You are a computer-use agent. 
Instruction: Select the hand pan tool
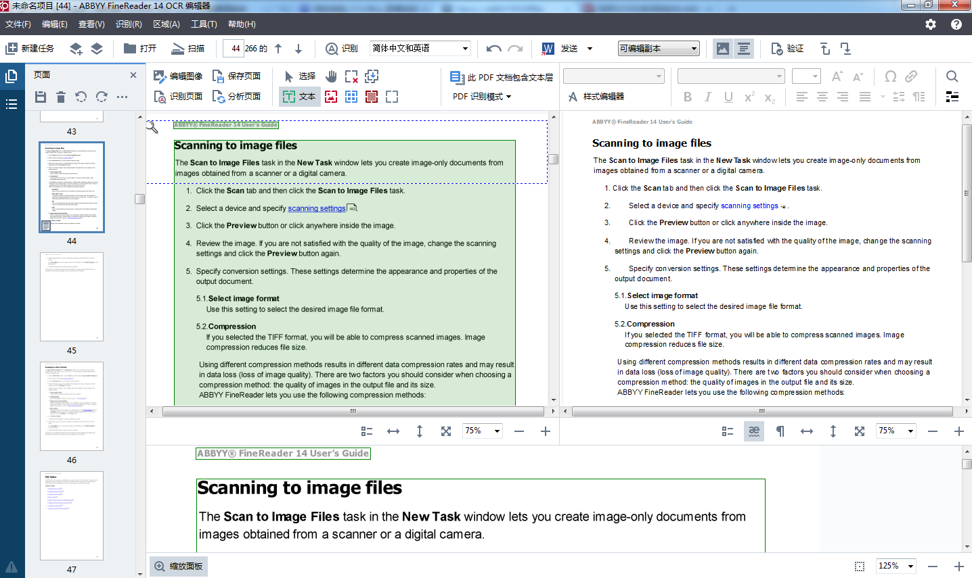[331, 76]
